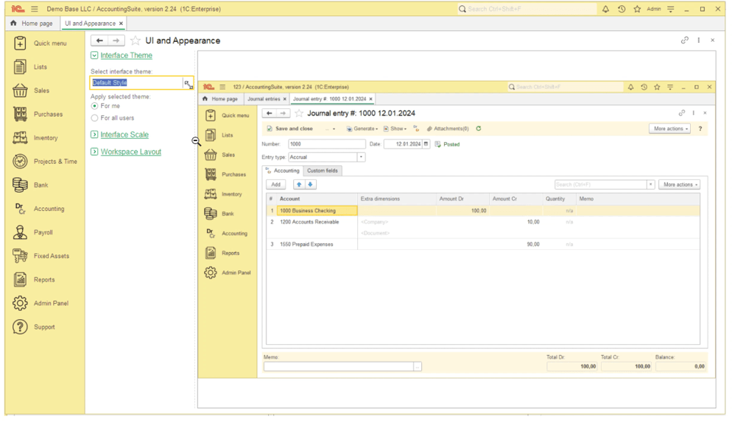Select the 'For me' radio option

tap(94, 107)
